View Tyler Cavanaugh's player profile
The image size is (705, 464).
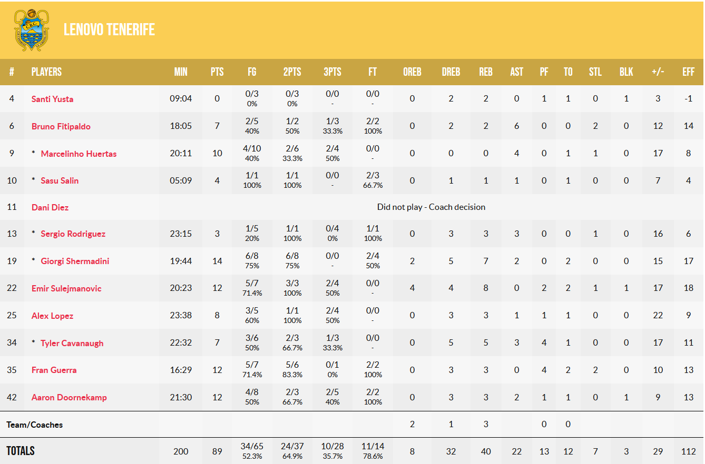pyautogui.click(x=72, y=343)
